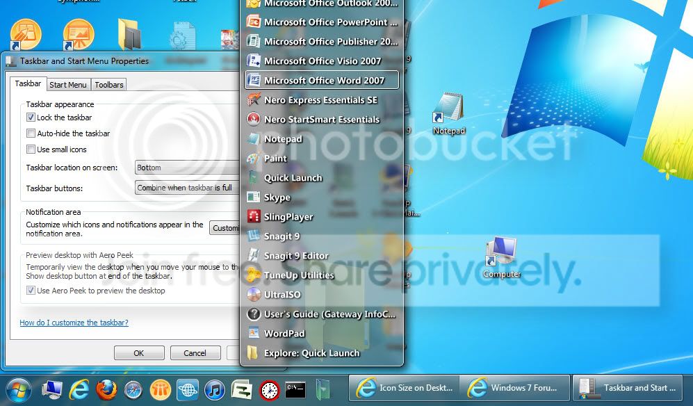Choose Microsoft Office Visio 2007 from the menu
Screen dimensions: 693x406
(322, 60)
